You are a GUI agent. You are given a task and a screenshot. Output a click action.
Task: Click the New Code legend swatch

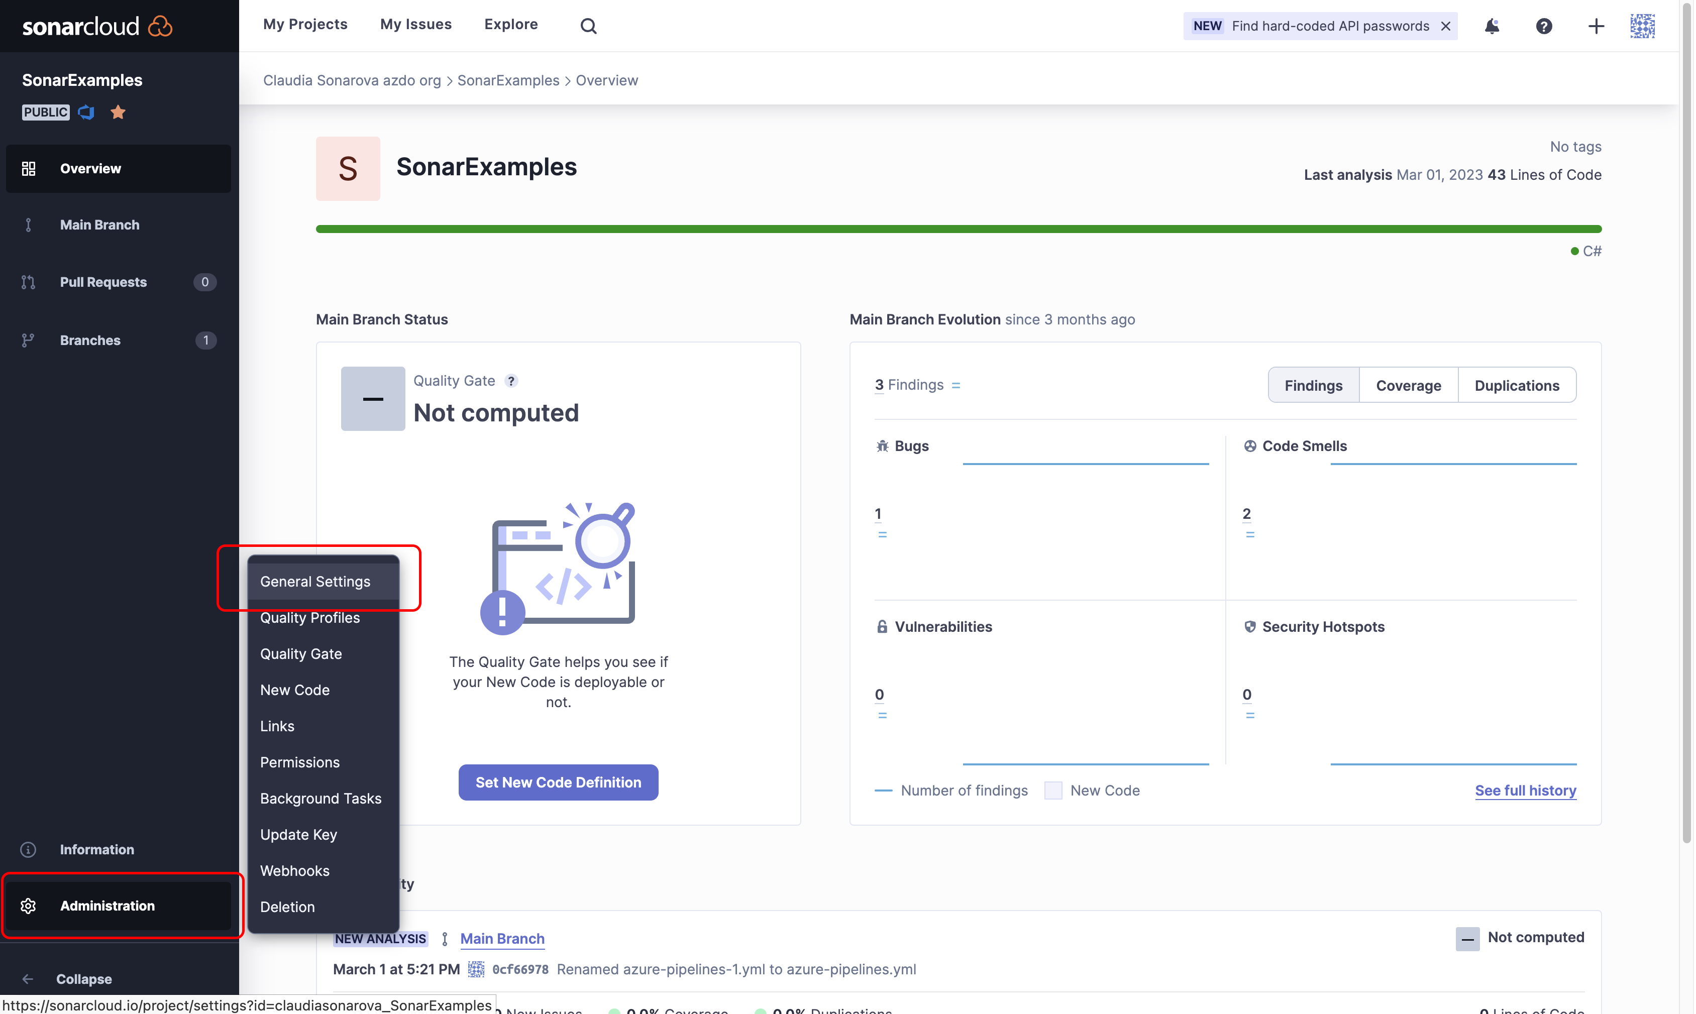coord(1053,791)
